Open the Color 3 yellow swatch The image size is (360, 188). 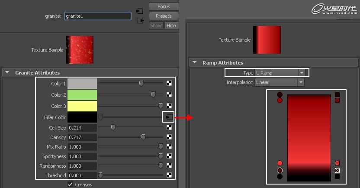[82, 106]
